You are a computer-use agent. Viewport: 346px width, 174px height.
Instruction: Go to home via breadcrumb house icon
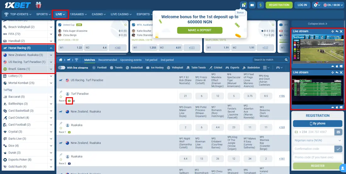tap(60, 60)
